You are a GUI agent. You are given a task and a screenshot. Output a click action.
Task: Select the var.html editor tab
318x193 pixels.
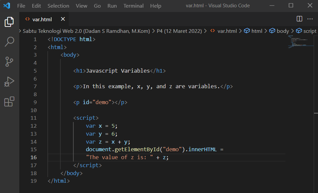[42, 19]
